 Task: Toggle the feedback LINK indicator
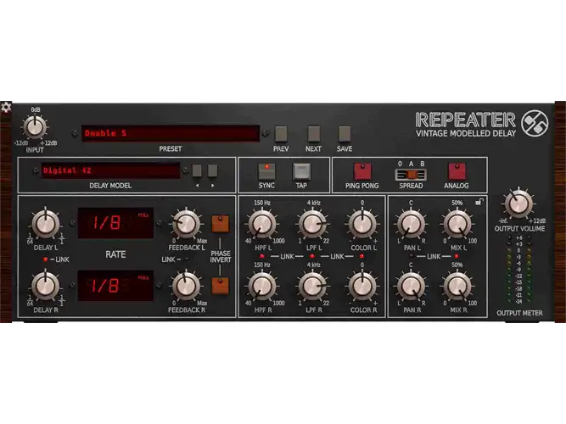click(186, 259)
